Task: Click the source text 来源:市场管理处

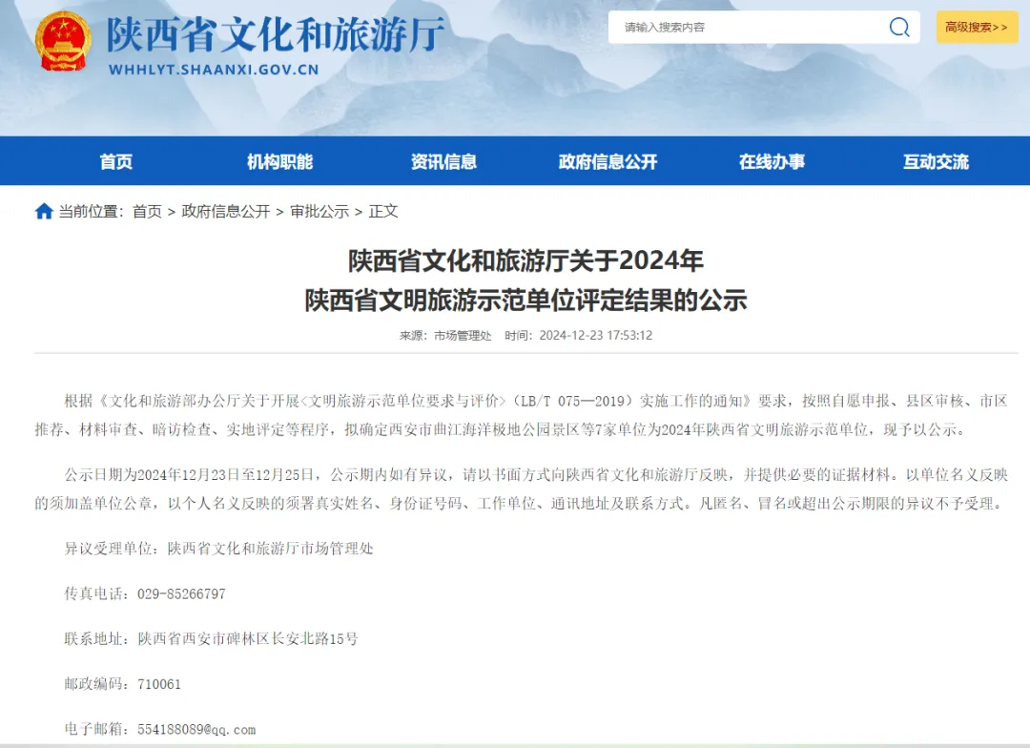Action: pyautogui.click(x=445, y=335)
